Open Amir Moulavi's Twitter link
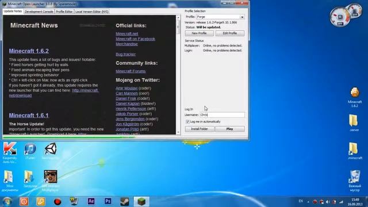368x207 pixels. point(126,88)
